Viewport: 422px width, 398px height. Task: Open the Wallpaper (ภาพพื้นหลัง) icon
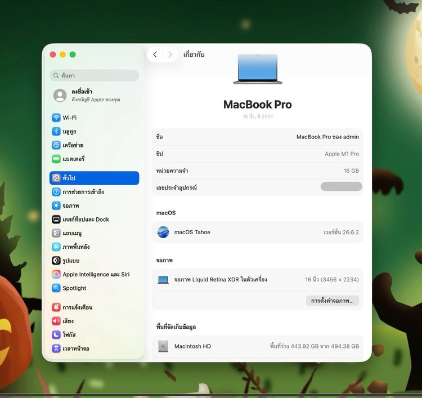pyautogui.click(x=56, y=247)
